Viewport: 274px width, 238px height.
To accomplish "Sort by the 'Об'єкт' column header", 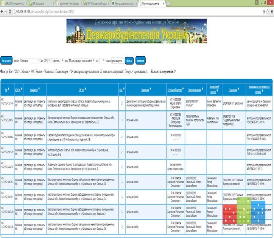I will (x=81, y=90).
